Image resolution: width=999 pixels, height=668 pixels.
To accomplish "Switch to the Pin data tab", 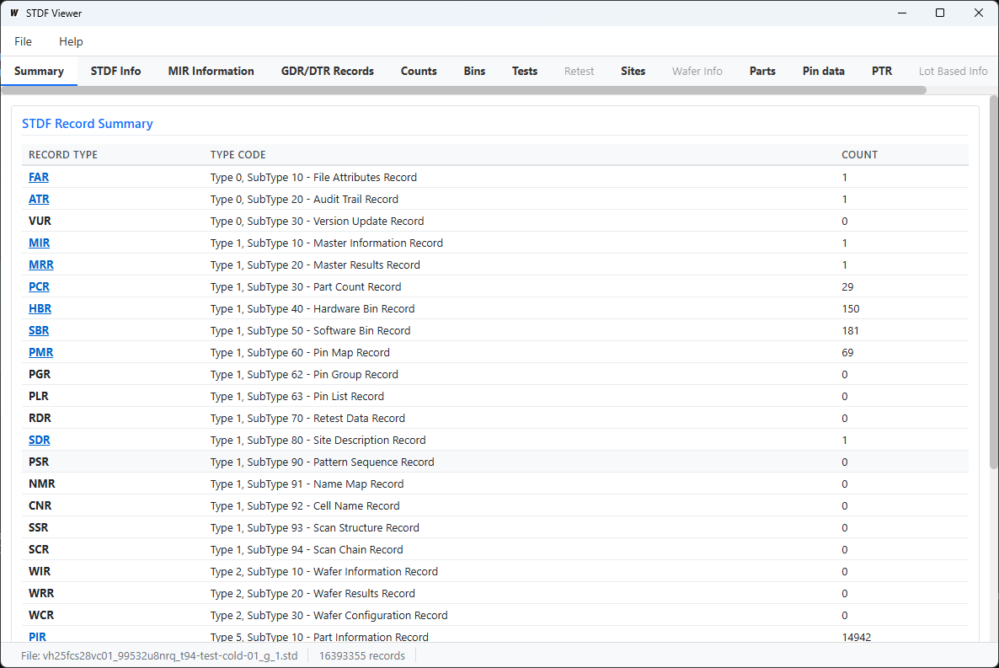I will 823,71.
